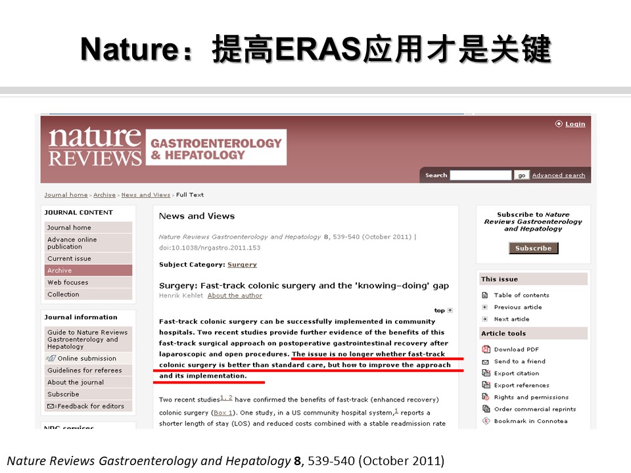Jump to top using the top arrow
The width and height of the screenshot is (631, 473).
(450, 310)
